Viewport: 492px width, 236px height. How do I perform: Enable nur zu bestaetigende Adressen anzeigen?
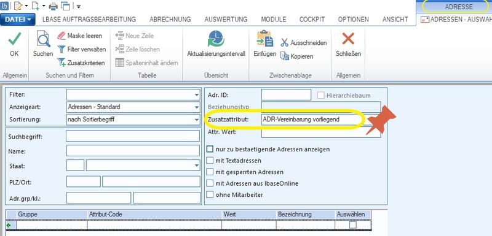(210, 149)
